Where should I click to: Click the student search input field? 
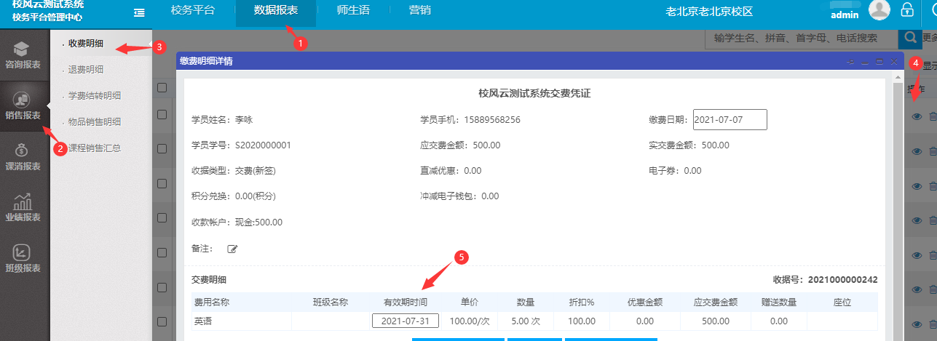click(x=802, y=38)
